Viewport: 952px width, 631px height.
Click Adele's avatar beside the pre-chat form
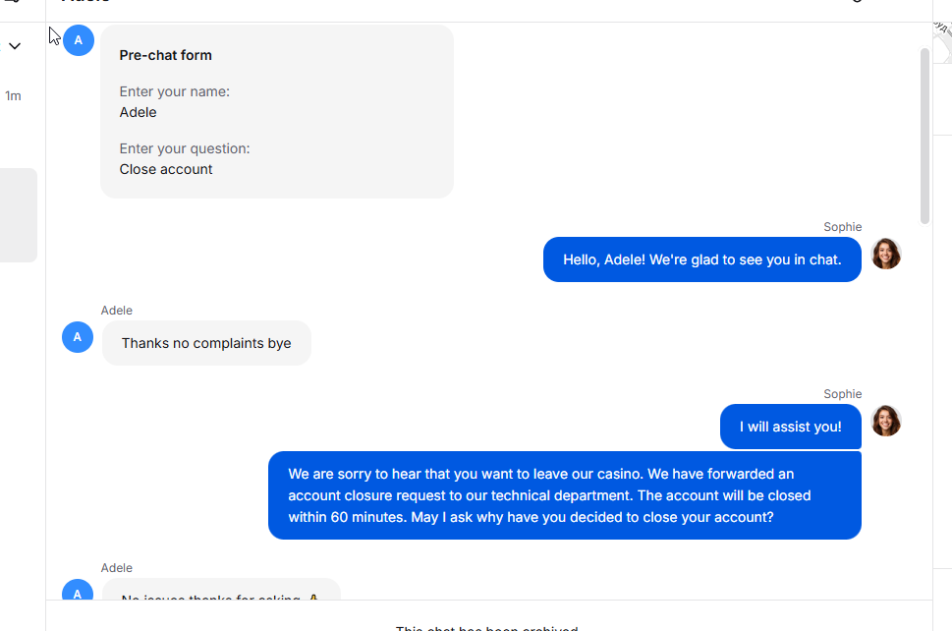pos(79,40)
